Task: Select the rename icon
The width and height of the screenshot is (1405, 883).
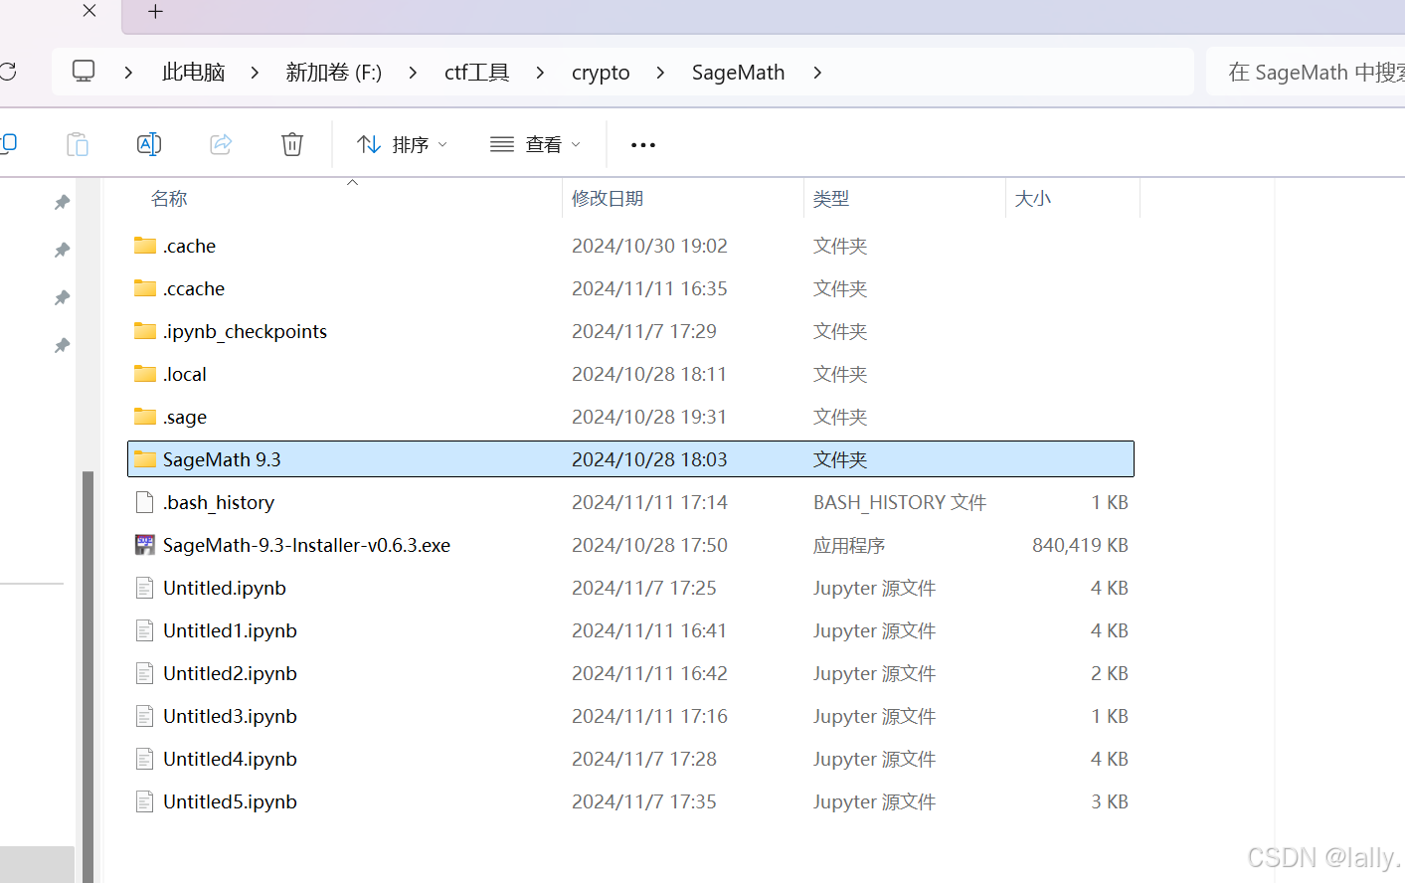Action: [149, 143]
